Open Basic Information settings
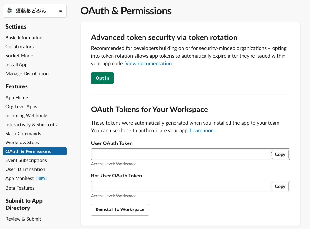 click(x=24, y=38)
